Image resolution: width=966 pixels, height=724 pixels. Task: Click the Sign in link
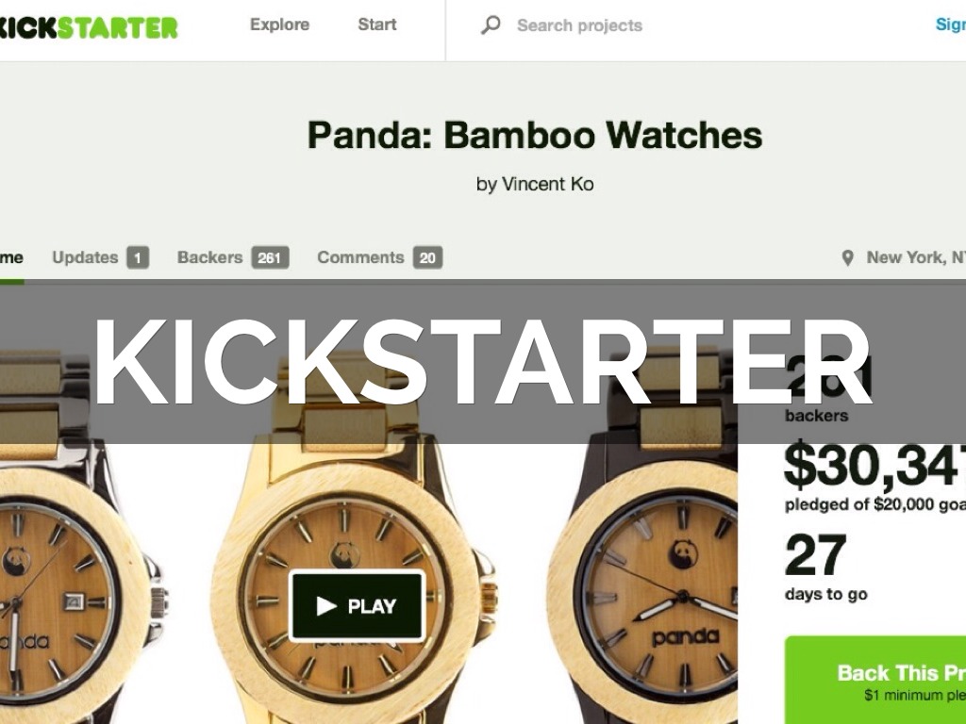951,25
